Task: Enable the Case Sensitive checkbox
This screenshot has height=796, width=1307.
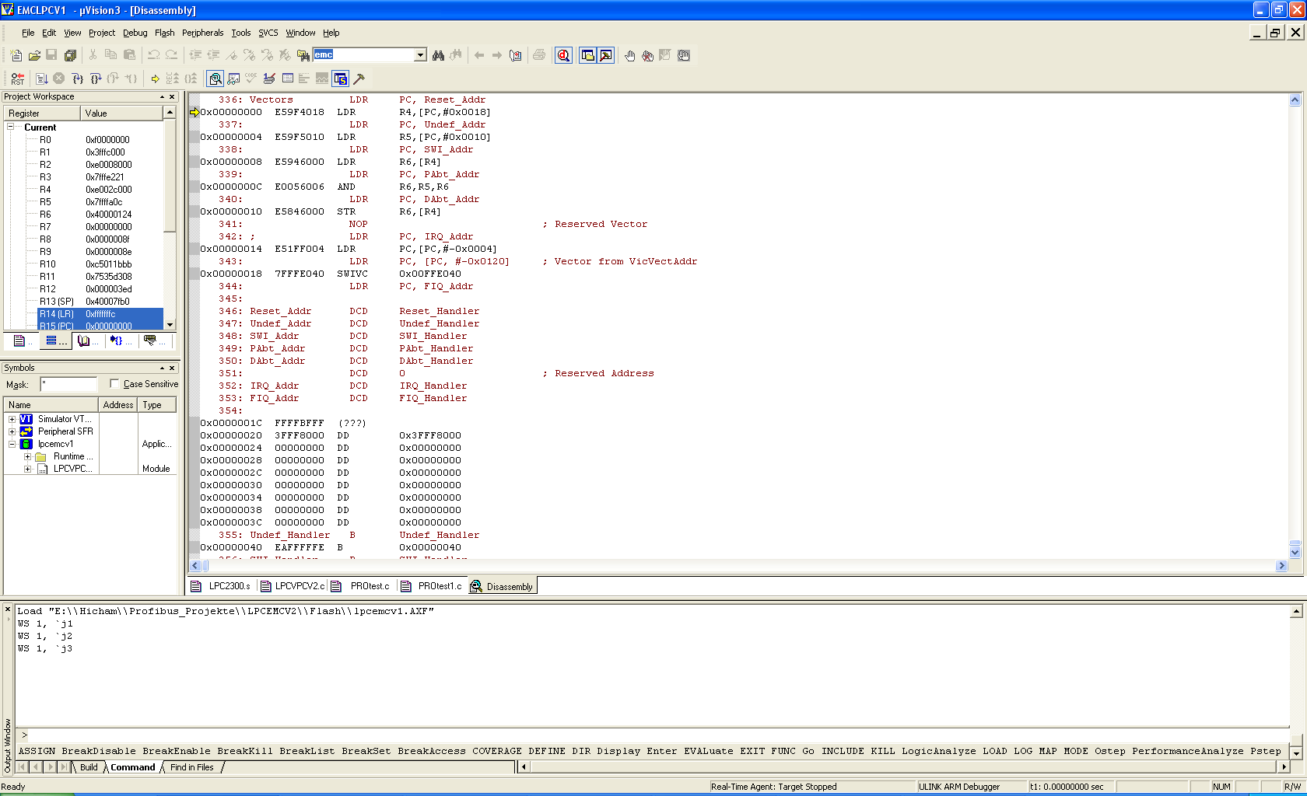Action: pyautogui.click(x=114, y=384)
